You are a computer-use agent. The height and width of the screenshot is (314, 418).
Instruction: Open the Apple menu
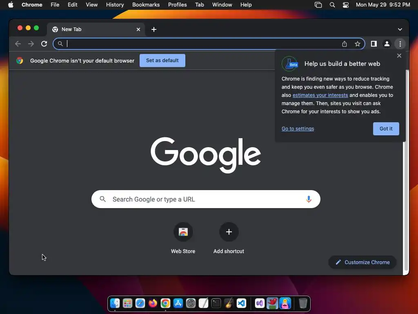11,5
